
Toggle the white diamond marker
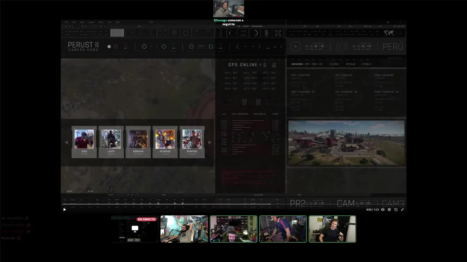(144, 47)
